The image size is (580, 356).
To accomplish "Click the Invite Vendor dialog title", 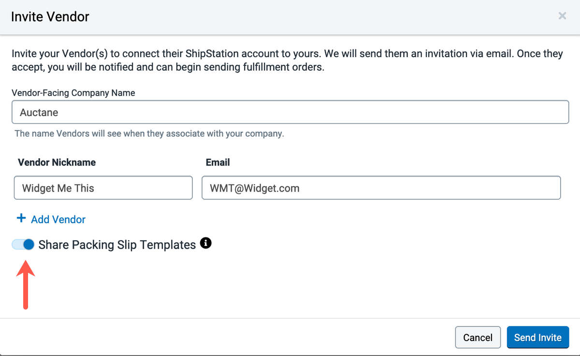I will pyautogui.click(x=50, y=17).
